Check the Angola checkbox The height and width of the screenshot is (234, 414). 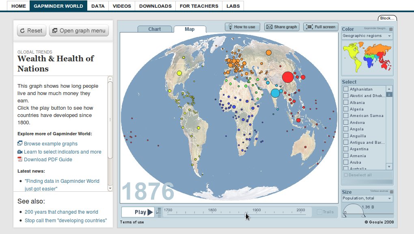(346, 129)
